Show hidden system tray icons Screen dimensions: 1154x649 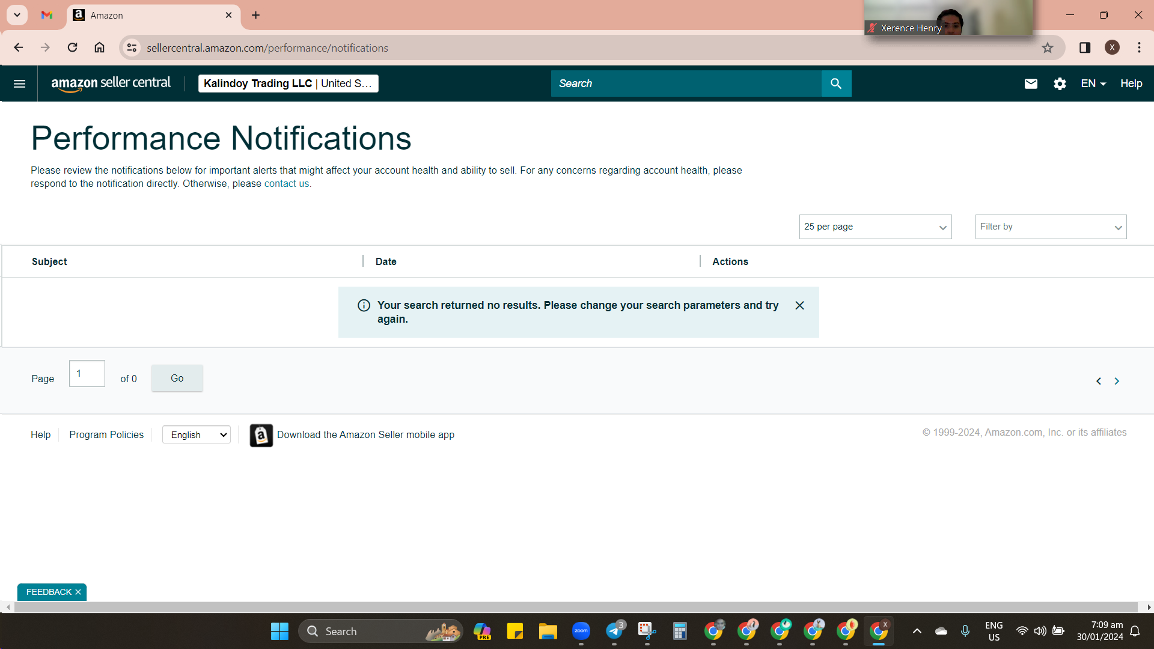(x=917, y=631)
